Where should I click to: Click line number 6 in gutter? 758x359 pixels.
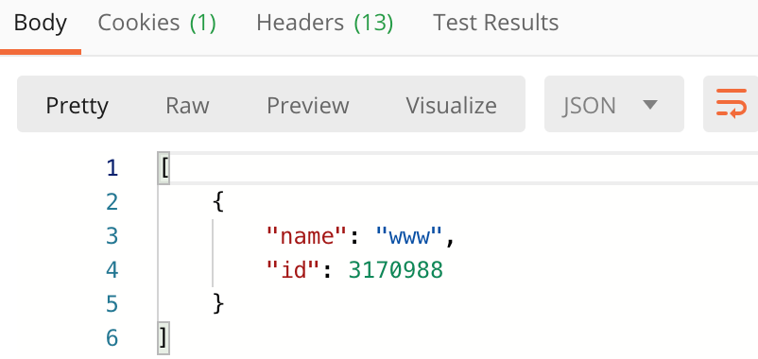point(112,337)
